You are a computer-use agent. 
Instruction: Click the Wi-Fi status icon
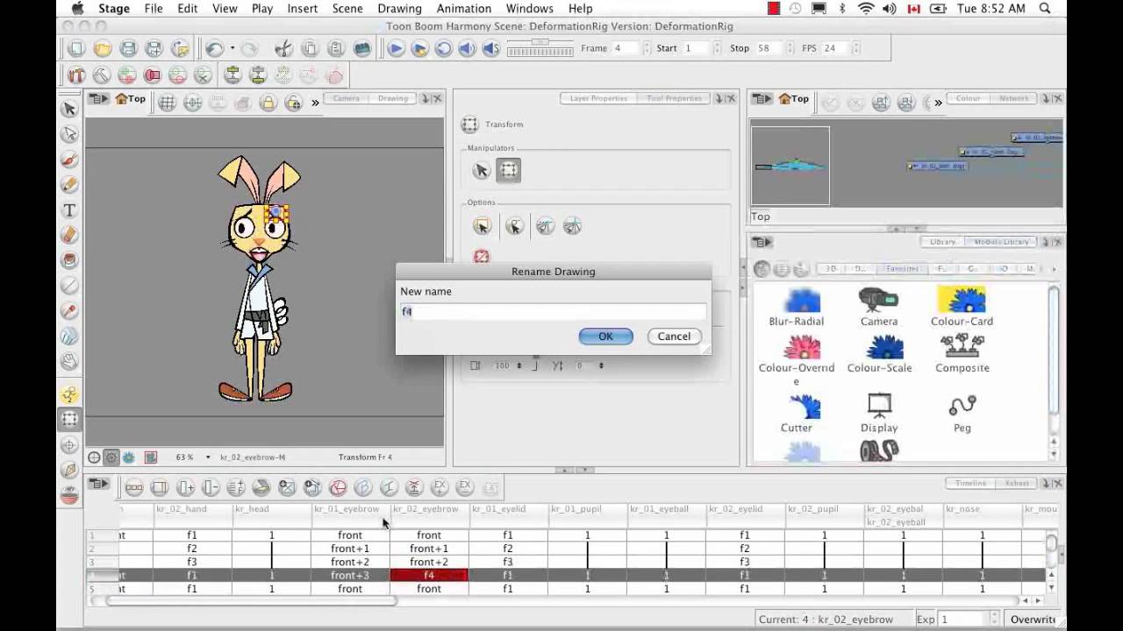[x=866, y=9]
